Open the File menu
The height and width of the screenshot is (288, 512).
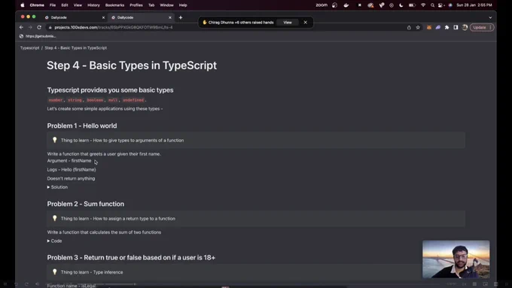(x=53, y=5)
